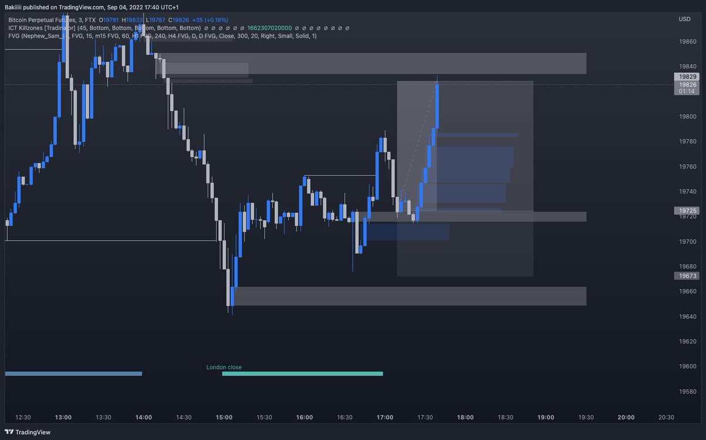
Task: Click the USD currency label on price axis
Action: click(x=684, y=19)
